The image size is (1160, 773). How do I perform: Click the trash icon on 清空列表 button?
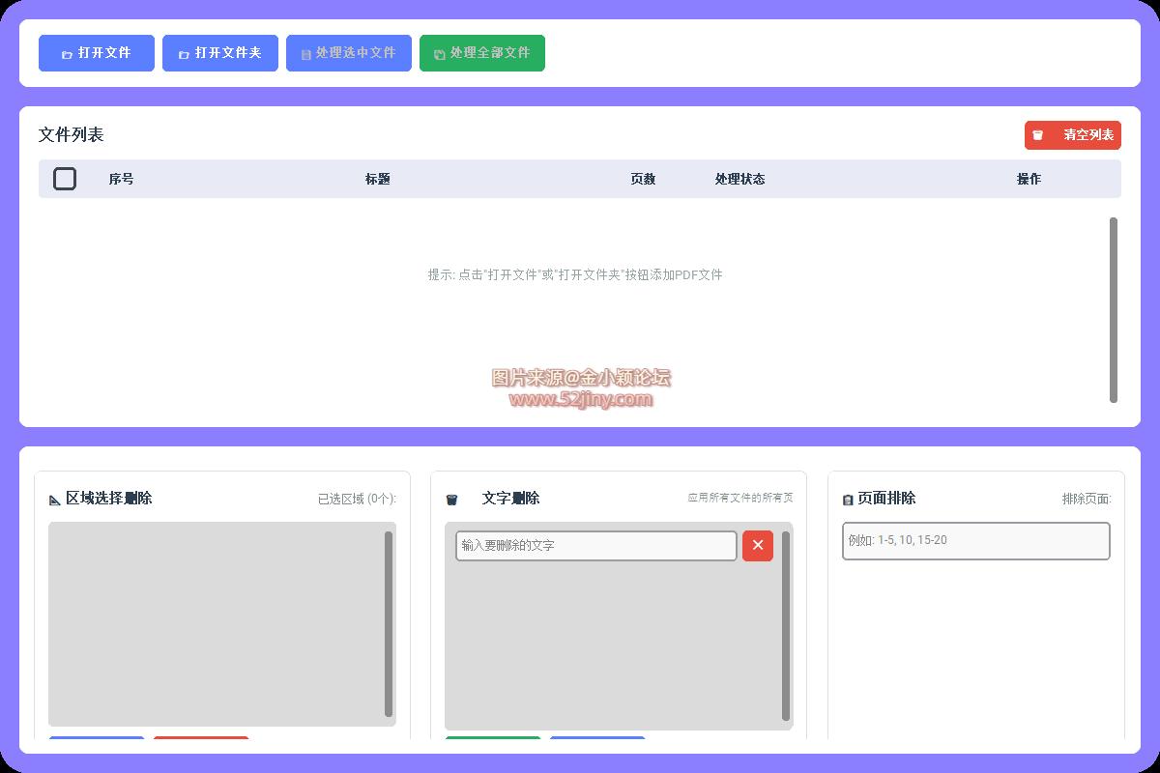[1039, 135]
